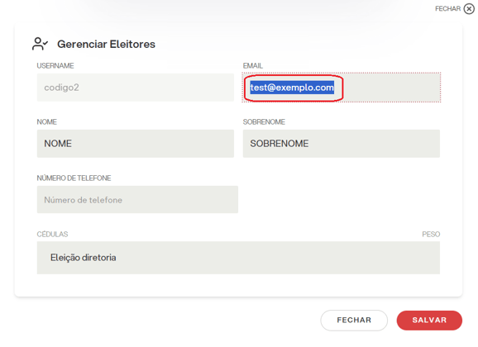This screenshot has width=478, height=347.
Task: Click the NOME field label
Action: click(46, 121)
